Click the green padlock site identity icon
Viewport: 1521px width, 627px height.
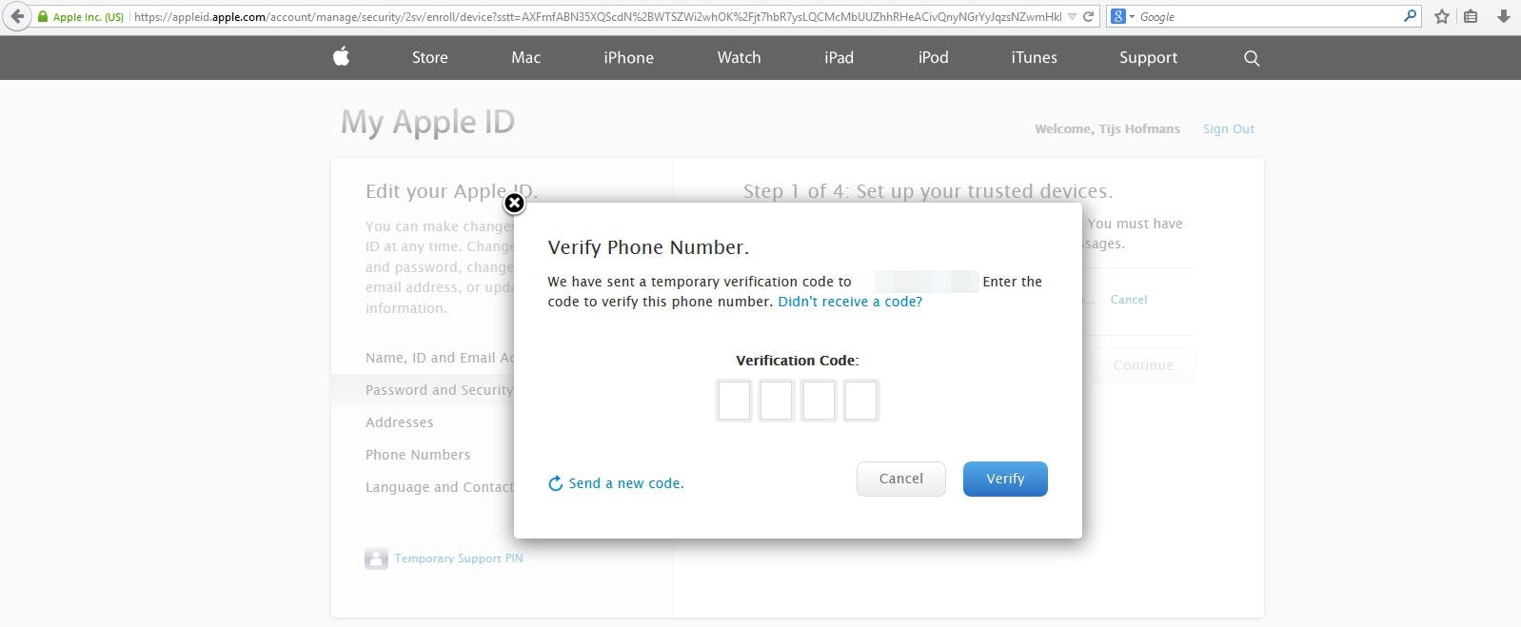[x=42, y=16]
